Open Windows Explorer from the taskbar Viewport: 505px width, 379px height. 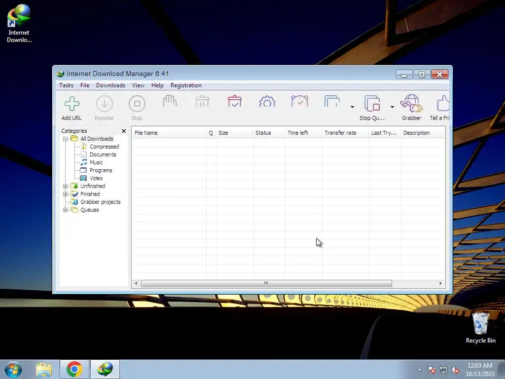(44, 369)
